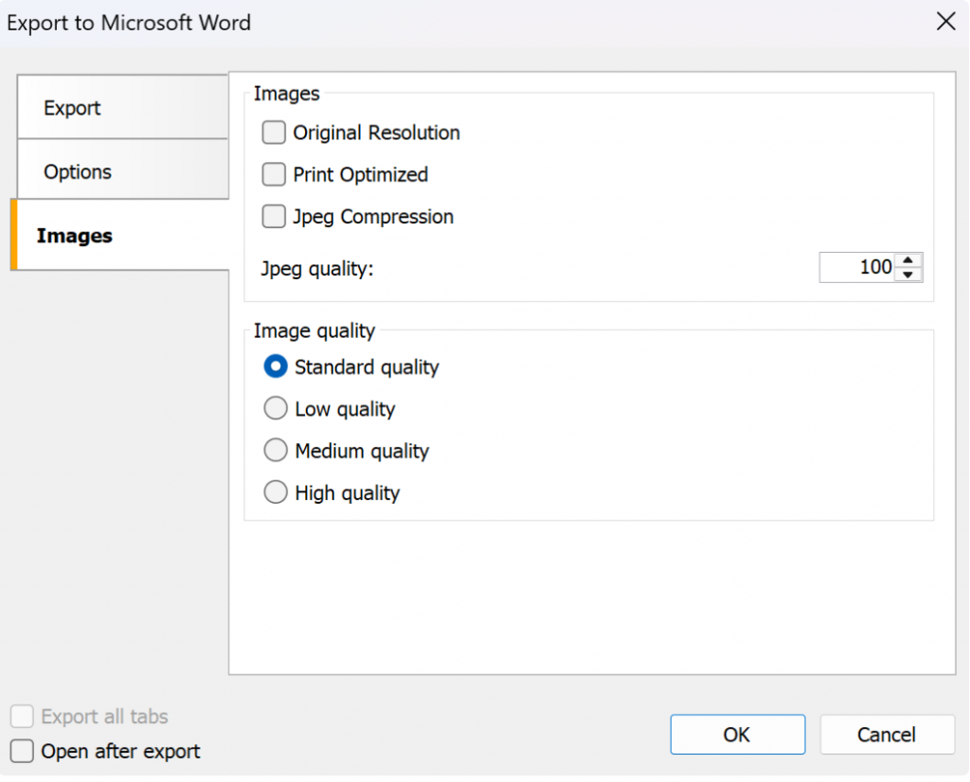
Task: Enable Open after export
Action: click(22, 751)
